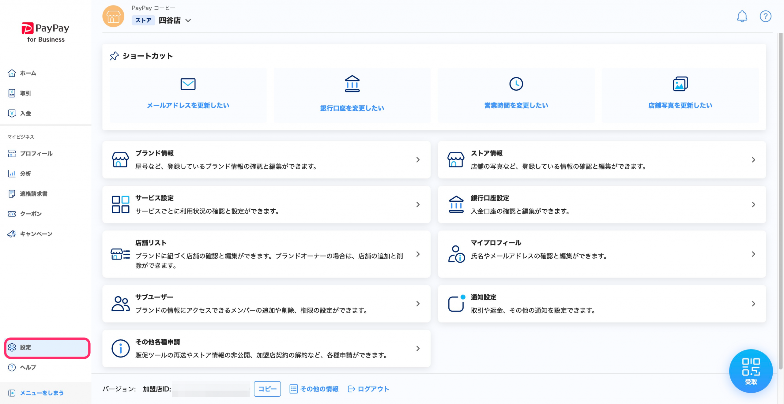
Task: Click the 取引 receipt icon in sidebar
Action: (x=12, y=93)
